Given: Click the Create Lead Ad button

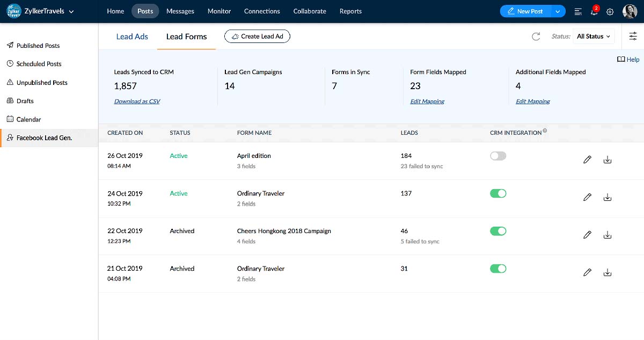Looking at the screenshot, I should click(x=257, y=37).
